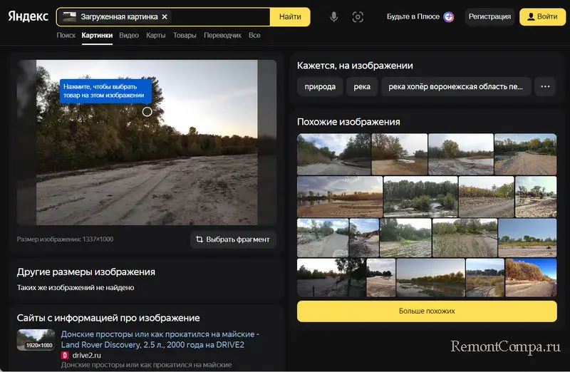This screenshot has height=372, width=570.
Task: Click the Войти login button
Action: 541,16
